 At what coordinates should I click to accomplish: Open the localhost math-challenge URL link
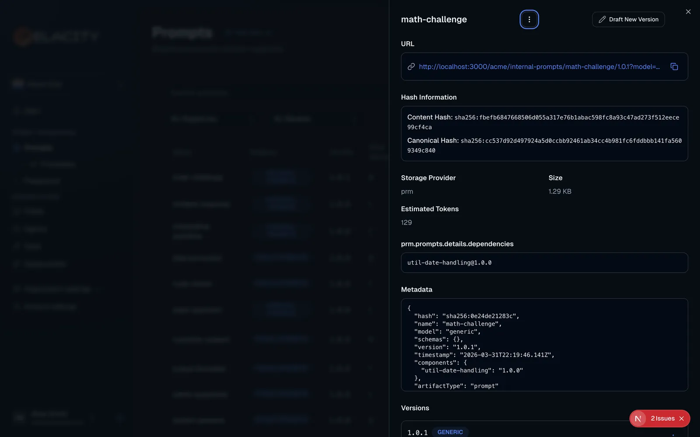point(539,66)
